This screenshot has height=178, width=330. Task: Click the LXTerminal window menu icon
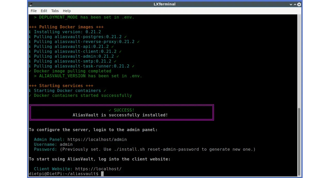(31, 4)
